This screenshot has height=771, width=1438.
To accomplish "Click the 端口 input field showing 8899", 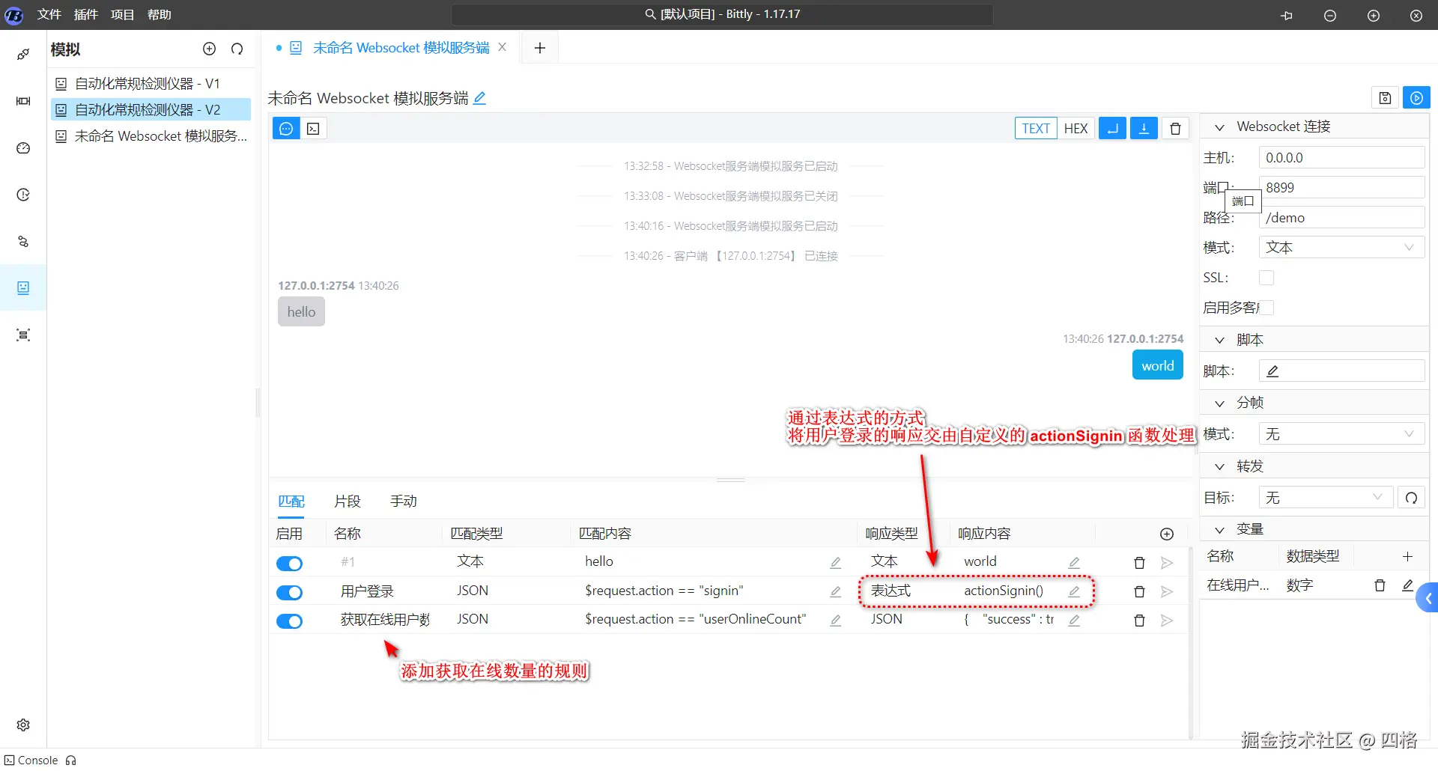I will 1341,188.
